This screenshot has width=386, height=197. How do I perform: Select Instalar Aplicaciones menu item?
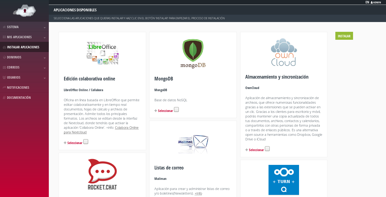pyautogui.click(x=24, y=47)
